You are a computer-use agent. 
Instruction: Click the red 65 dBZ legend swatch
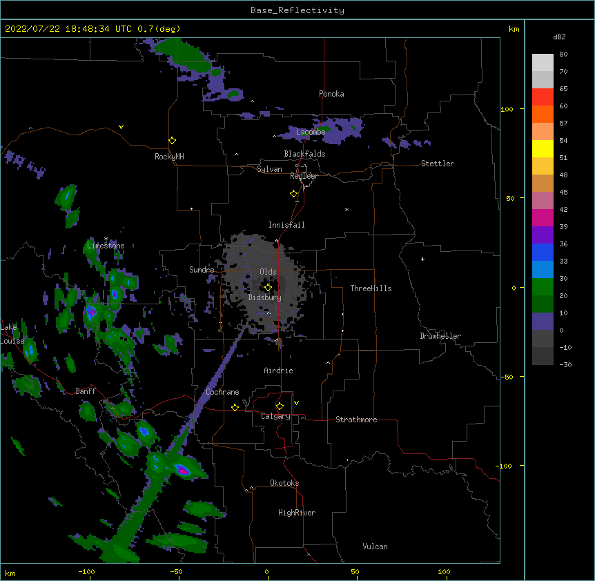coord(543,97)
